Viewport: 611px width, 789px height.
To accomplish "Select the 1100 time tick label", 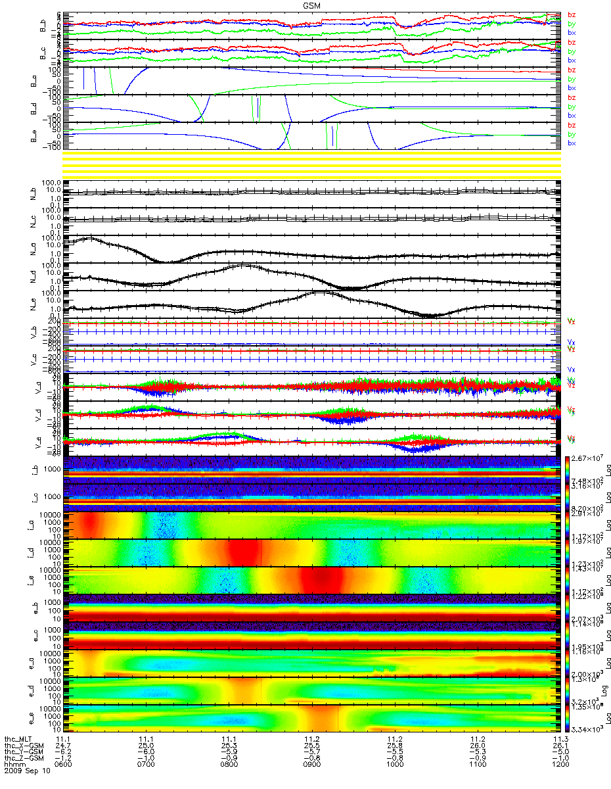I will [x=477, y=763].
